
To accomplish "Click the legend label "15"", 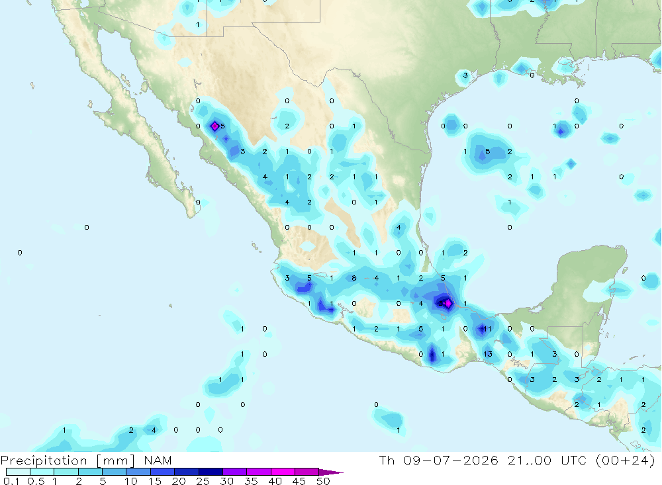I will (155, 481).
